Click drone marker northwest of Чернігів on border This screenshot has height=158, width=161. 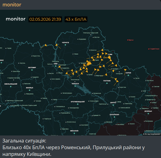click(46, 45)
